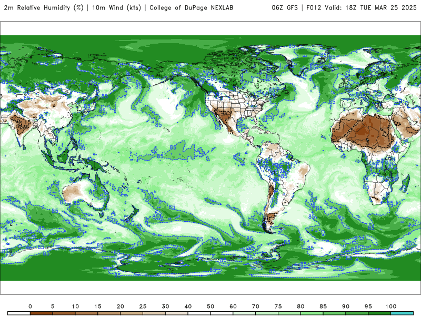Select the cyan swatch right of 100
Screen dimensions: 421x316
pyautogui.click(x=402, y=313)
